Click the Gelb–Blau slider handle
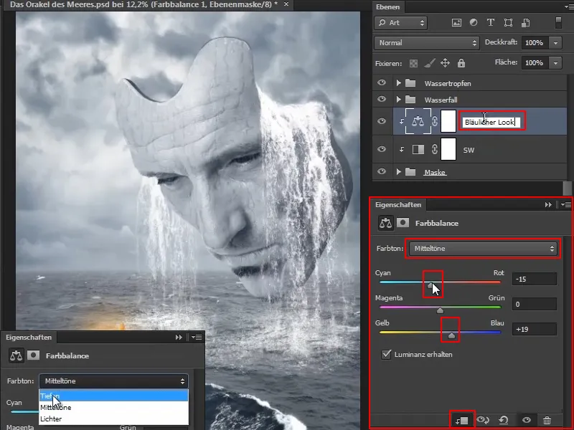 (x=451, y=335)
